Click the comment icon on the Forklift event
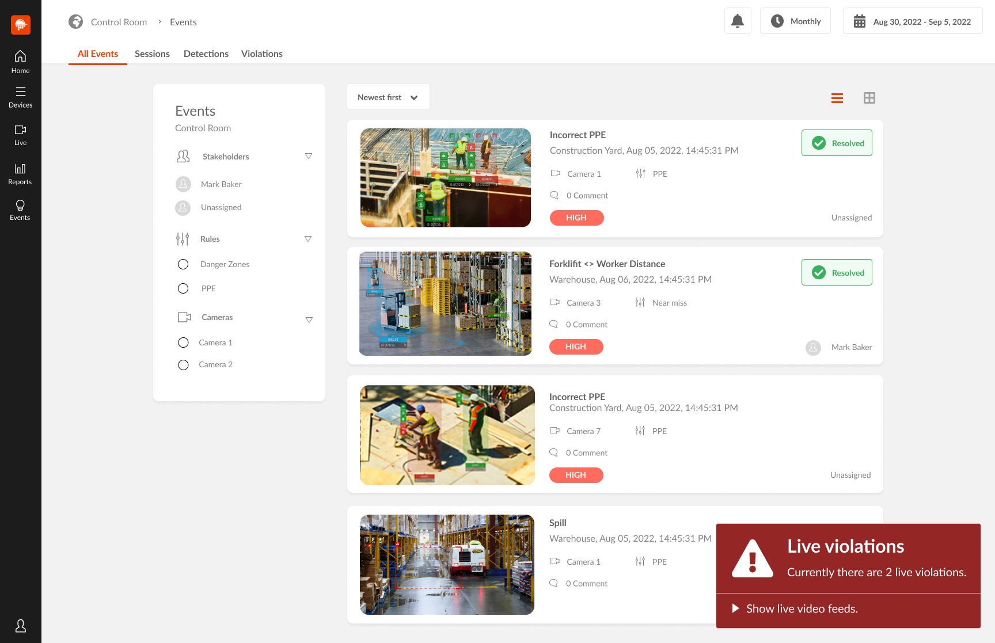The image size is (995, 643). [x=554, y=324]
